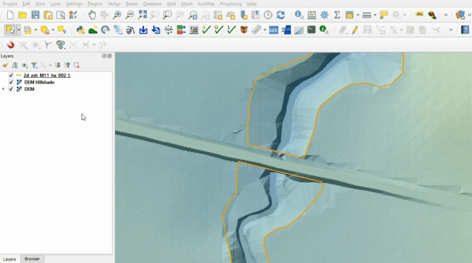Open the filter legend dropdown in Layers

point(35,65)
